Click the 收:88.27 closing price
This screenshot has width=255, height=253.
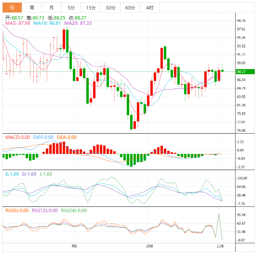coord(78,18)
